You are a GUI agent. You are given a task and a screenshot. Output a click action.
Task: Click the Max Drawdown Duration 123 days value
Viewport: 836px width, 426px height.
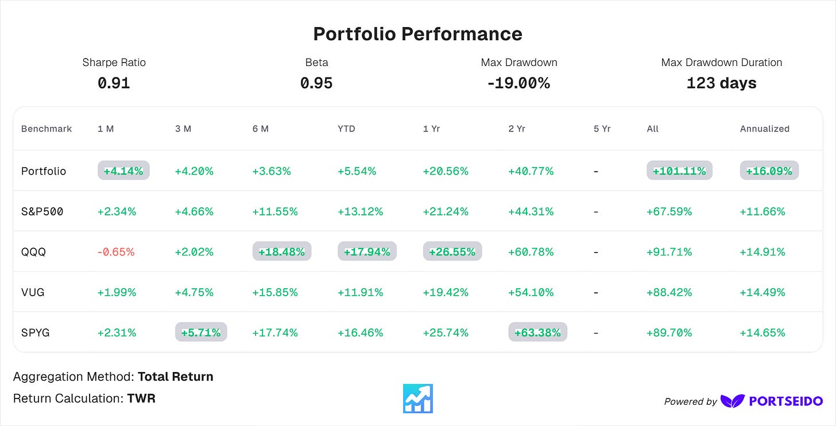point(722,83)
